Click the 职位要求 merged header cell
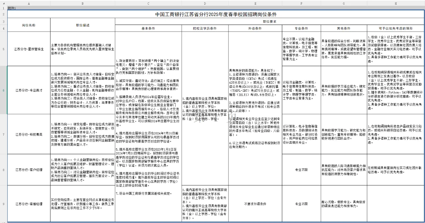This screenshot has width=425, height=223. (x=270, y=22)
